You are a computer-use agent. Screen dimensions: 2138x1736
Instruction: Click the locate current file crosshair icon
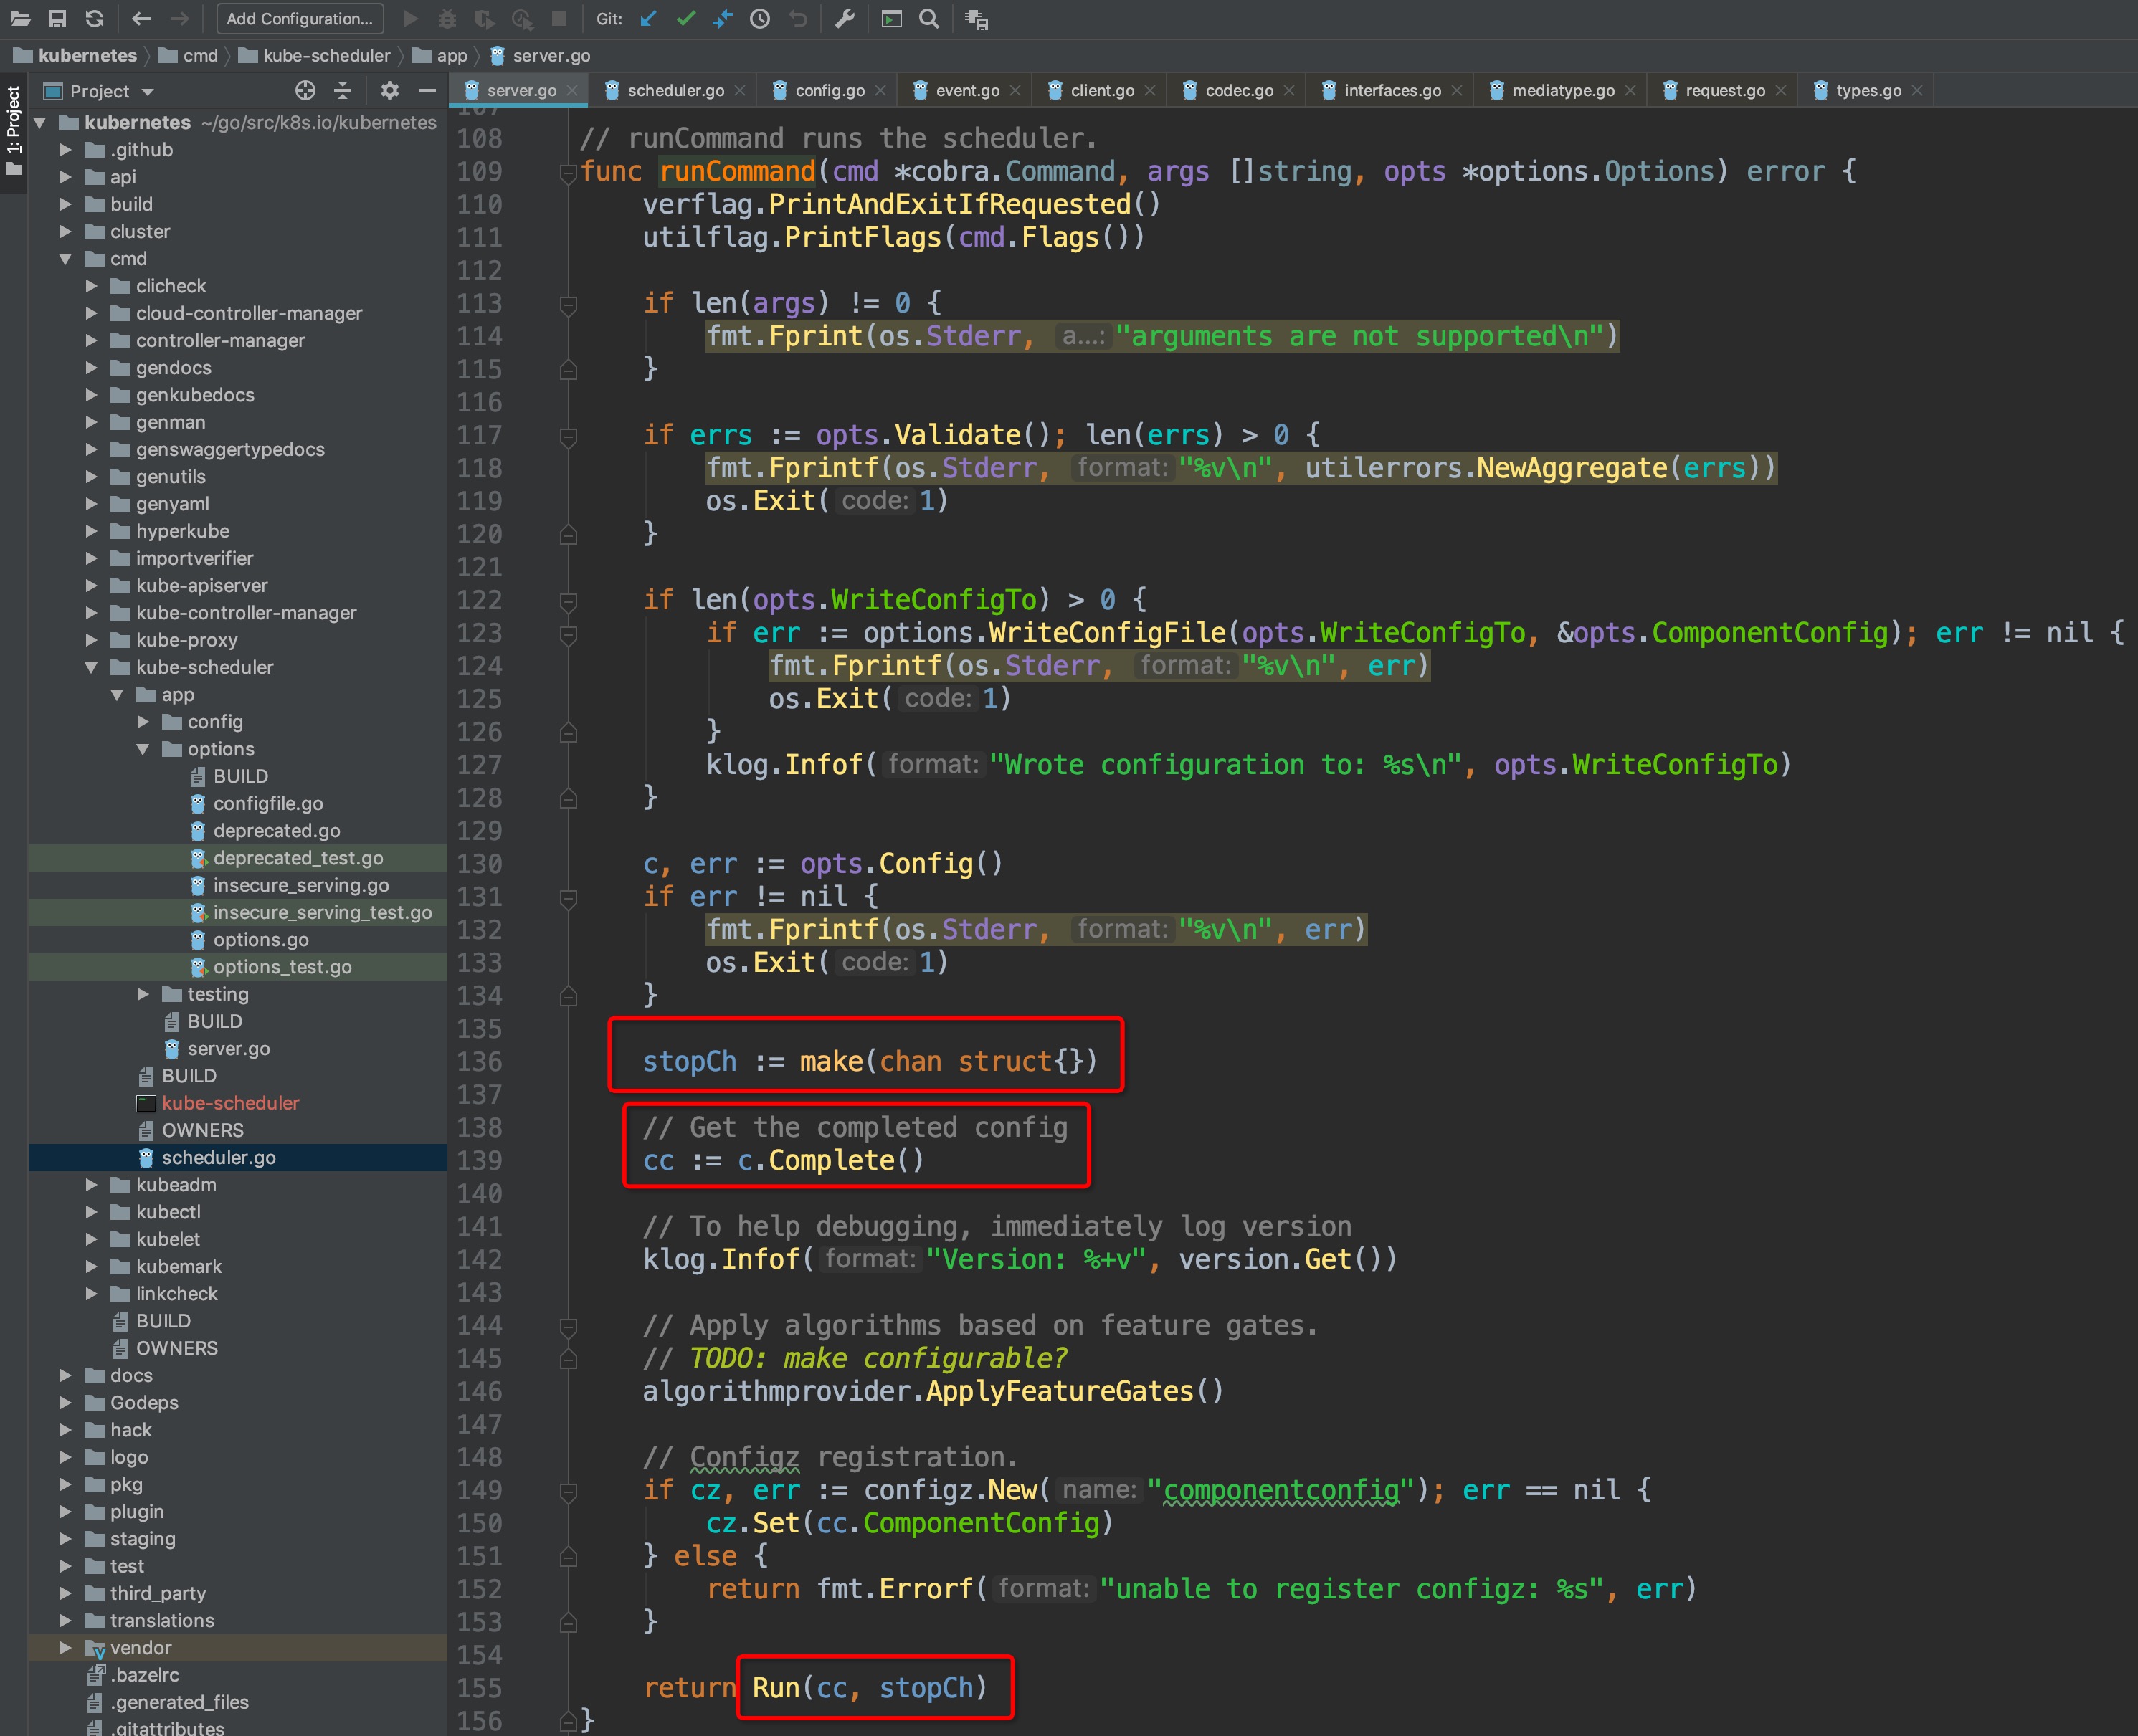[305, 91]
